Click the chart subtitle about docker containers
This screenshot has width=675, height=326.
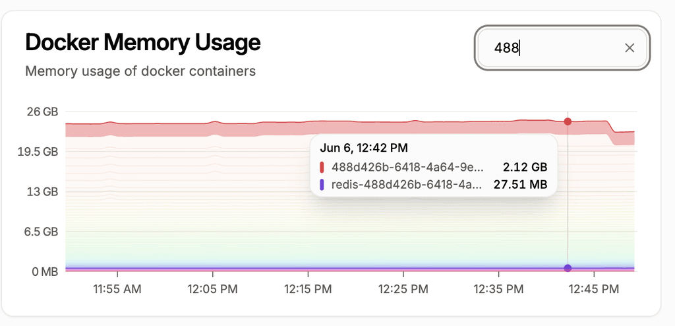point(140,71)
